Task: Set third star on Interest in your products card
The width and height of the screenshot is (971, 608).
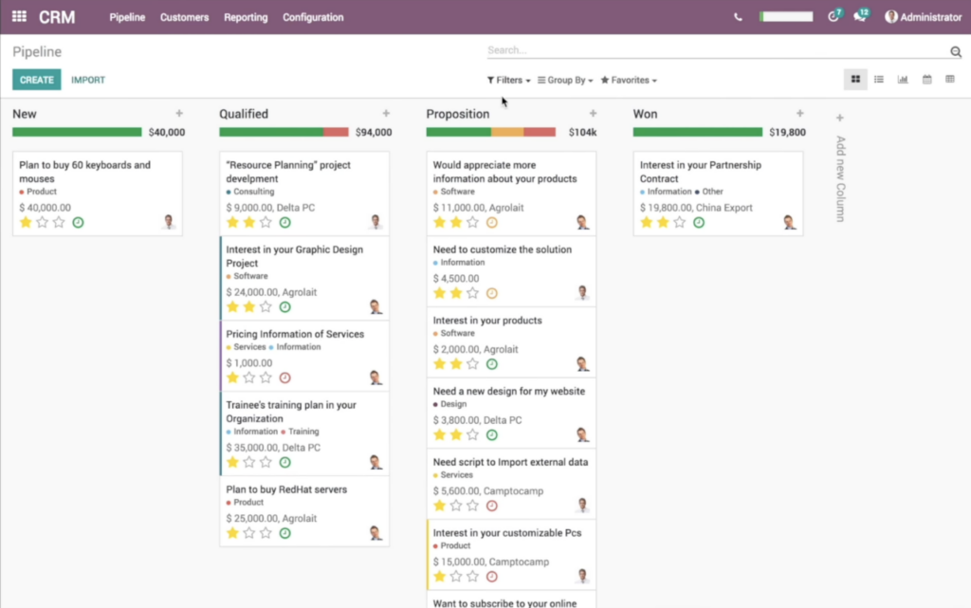Action: [472, 364]
